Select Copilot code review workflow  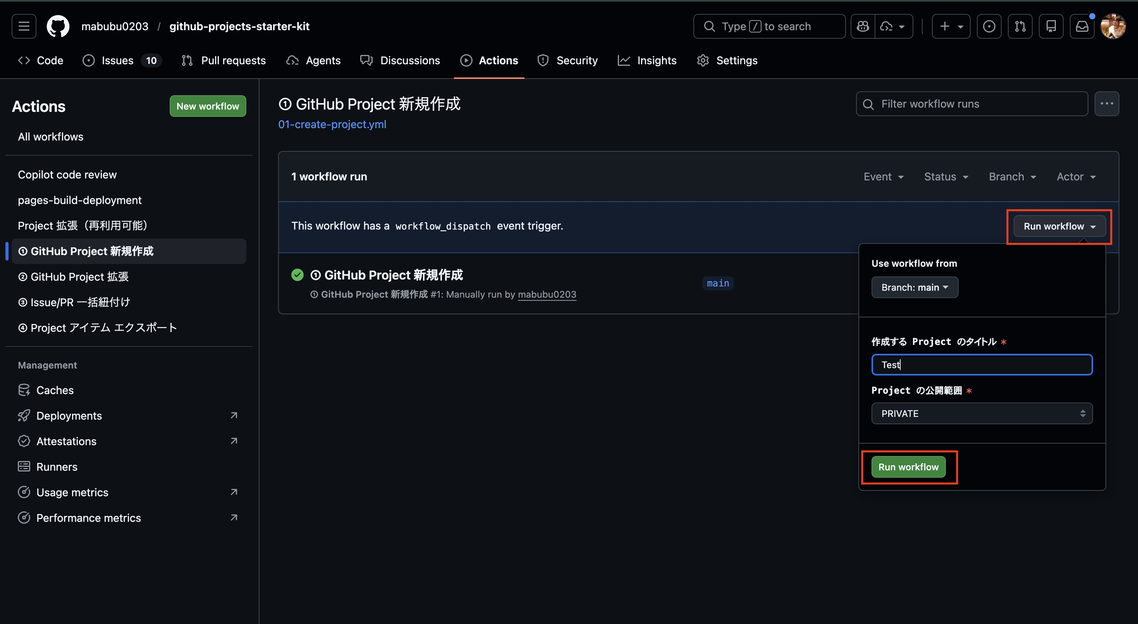click(x=129, y=175)
